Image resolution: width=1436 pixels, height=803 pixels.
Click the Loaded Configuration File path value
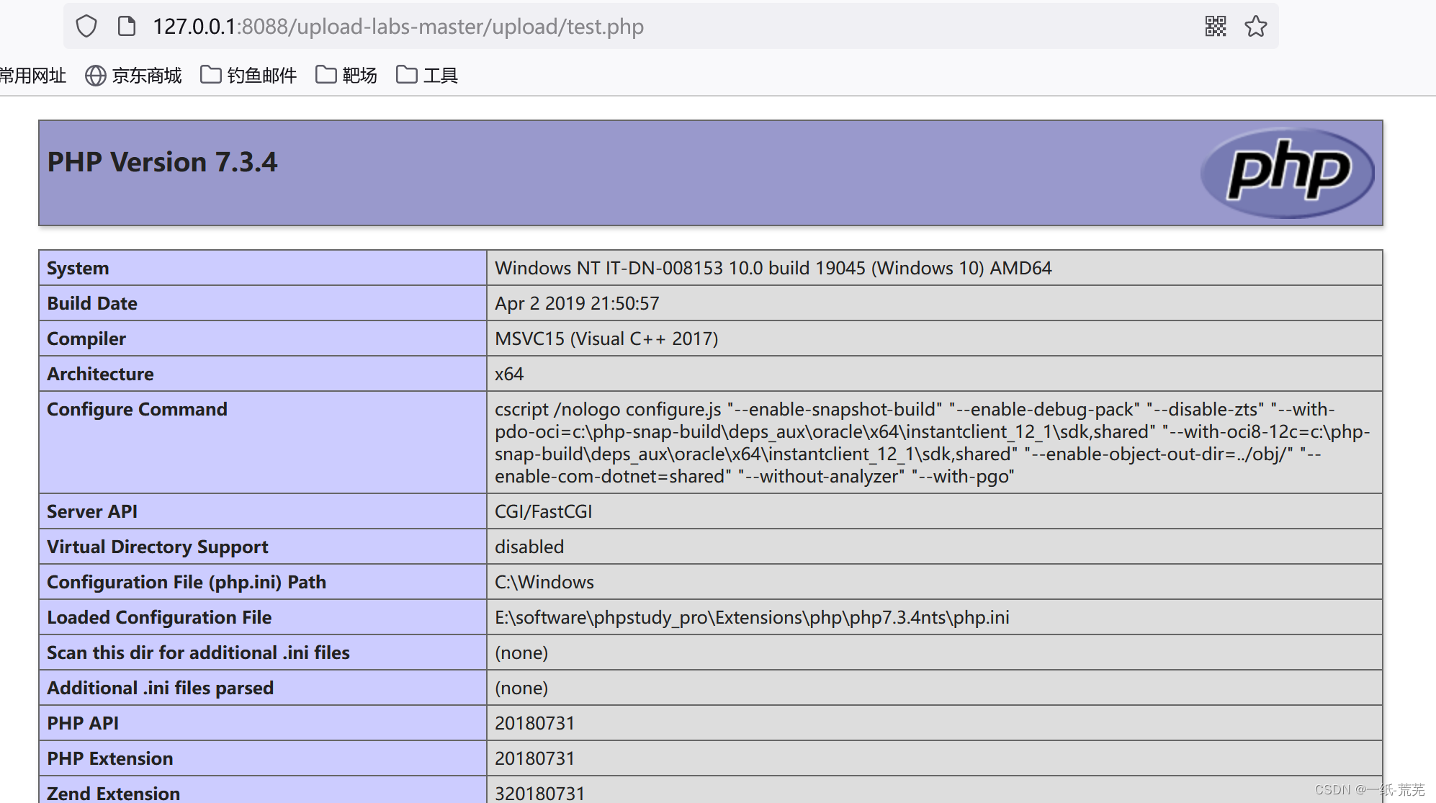click(x=751, y=617)
